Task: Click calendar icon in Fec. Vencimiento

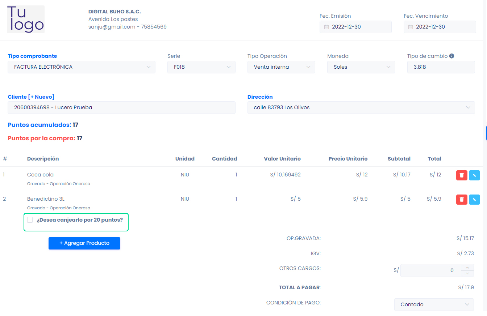Action: (411, 27)
